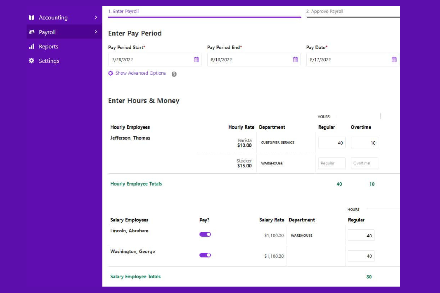
Task: Expand the Accounting sidebar menu chevron
Action: pyautogui.click(x=95, y=18)
